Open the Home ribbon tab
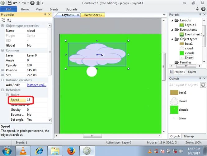Image resolution: width=207 pixels, height=156 pixels. [25, 9]
